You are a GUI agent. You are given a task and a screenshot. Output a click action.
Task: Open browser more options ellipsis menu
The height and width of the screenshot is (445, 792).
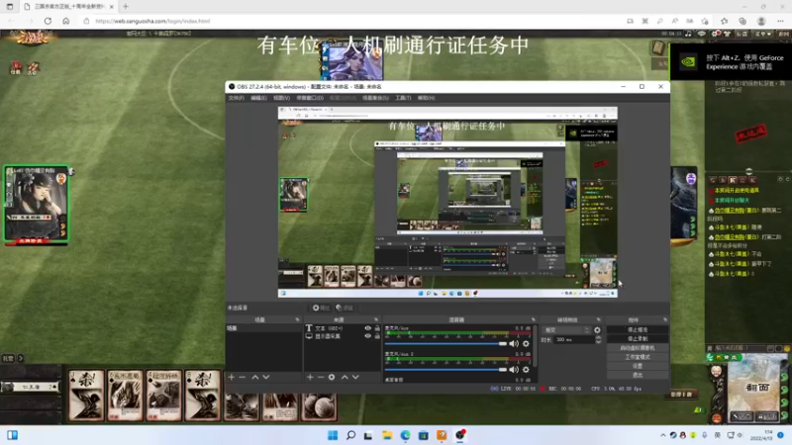coord(780,21)
